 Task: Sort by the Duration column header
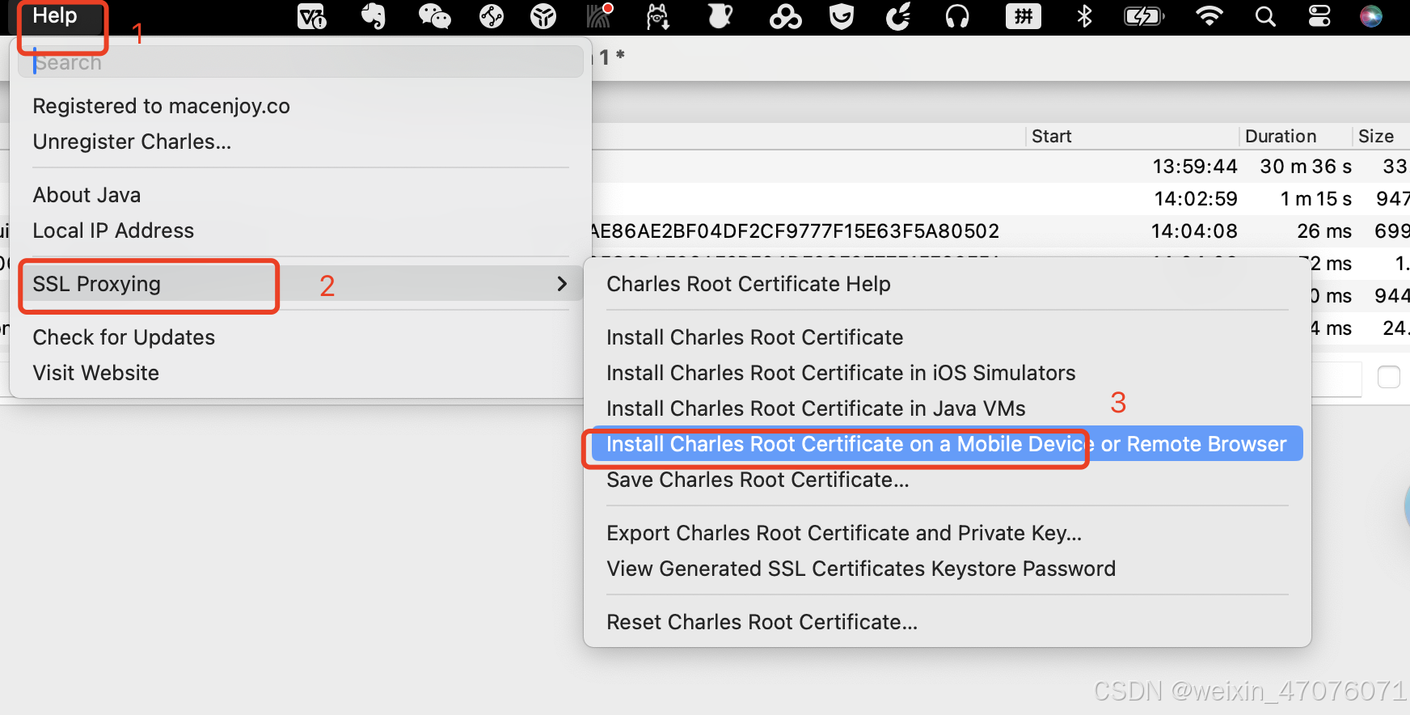tap(1295, 137)
